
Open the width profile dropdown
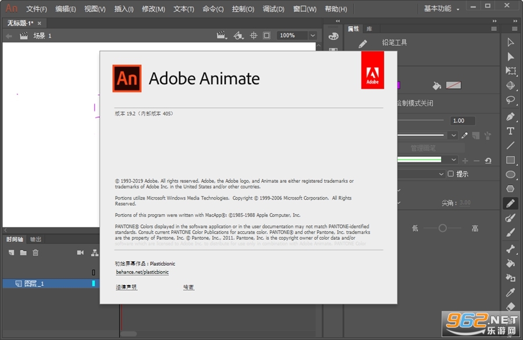pyautogui.click(x=454, y=160)
